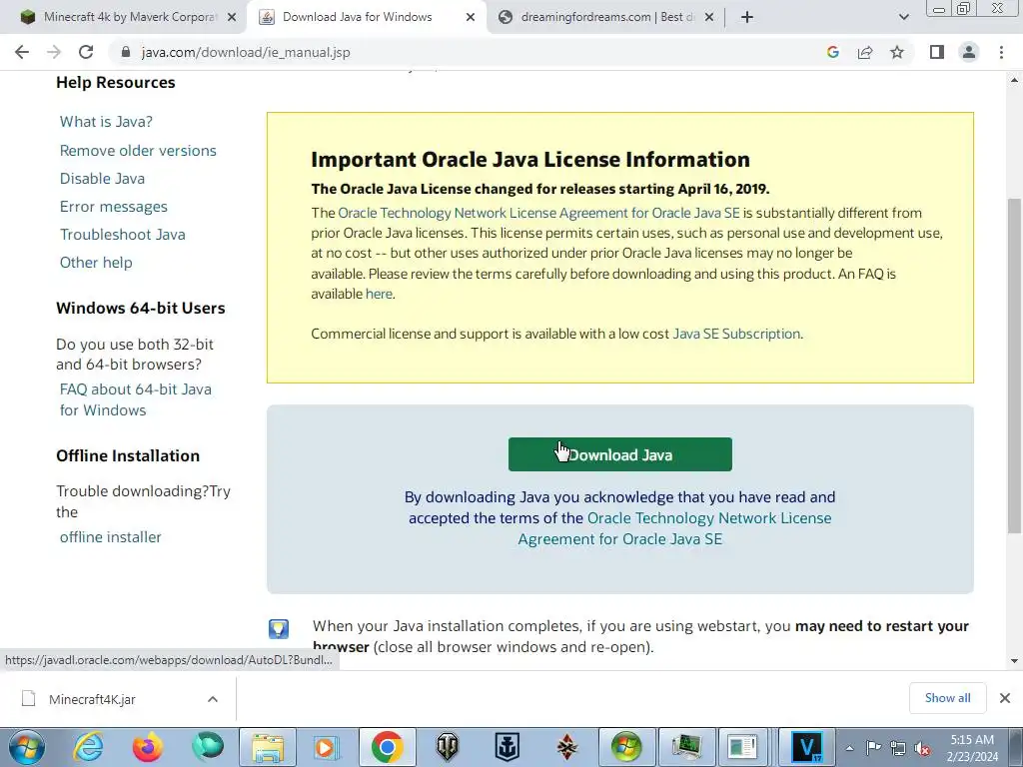Open the green bird app in taskbar
The width and height of the screenshot is (1023, 767).
coord(208,747)
